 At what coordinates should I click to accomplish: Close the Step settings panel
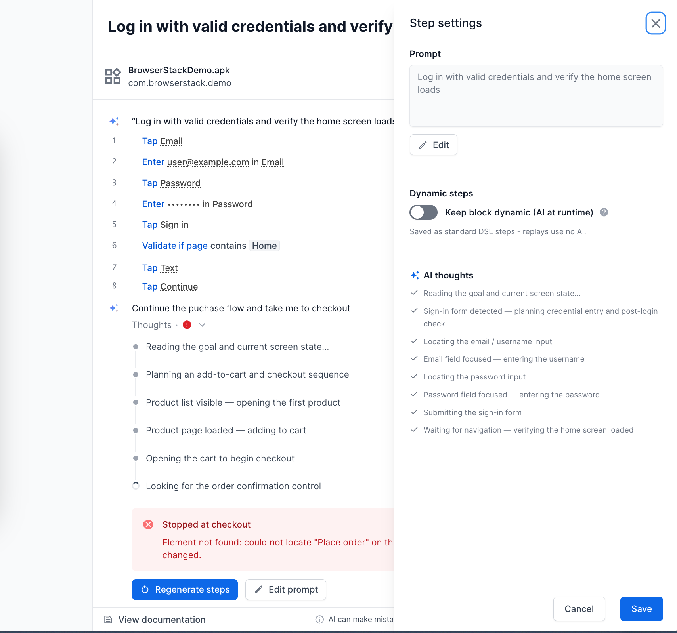tap(655, 23)
